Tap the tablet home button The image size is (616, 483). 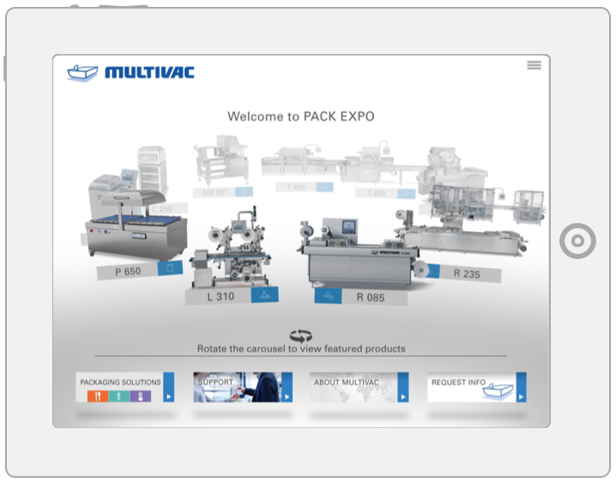(x=577, y=241)
